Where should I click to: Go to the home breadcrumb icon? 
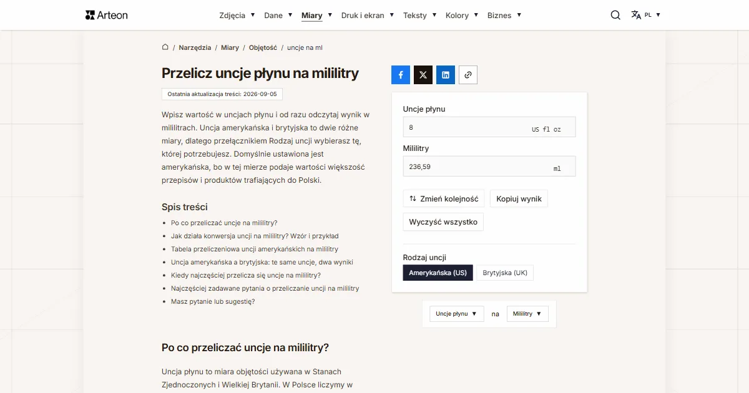(x=165, y=47)
